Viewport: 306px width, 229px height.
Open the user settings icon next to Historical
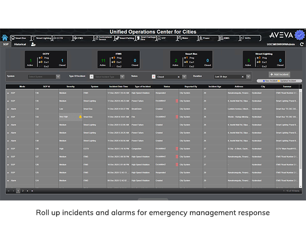[33, 45]
